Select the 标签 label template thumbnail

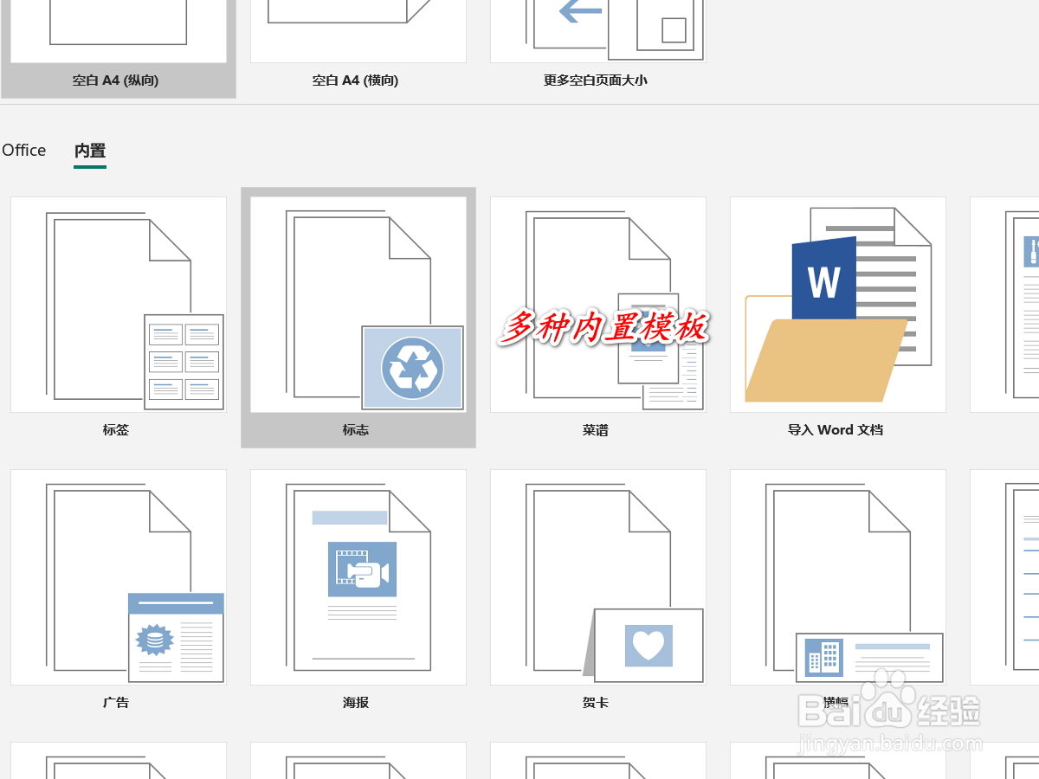point(119,305)
